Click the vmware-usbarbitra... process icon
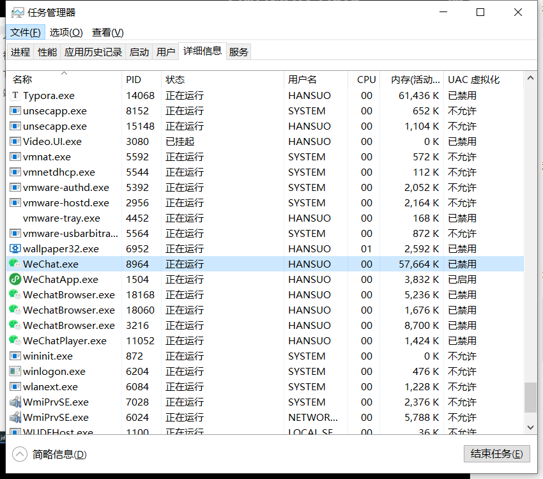 pyautogui.click(x=15, y=233)
